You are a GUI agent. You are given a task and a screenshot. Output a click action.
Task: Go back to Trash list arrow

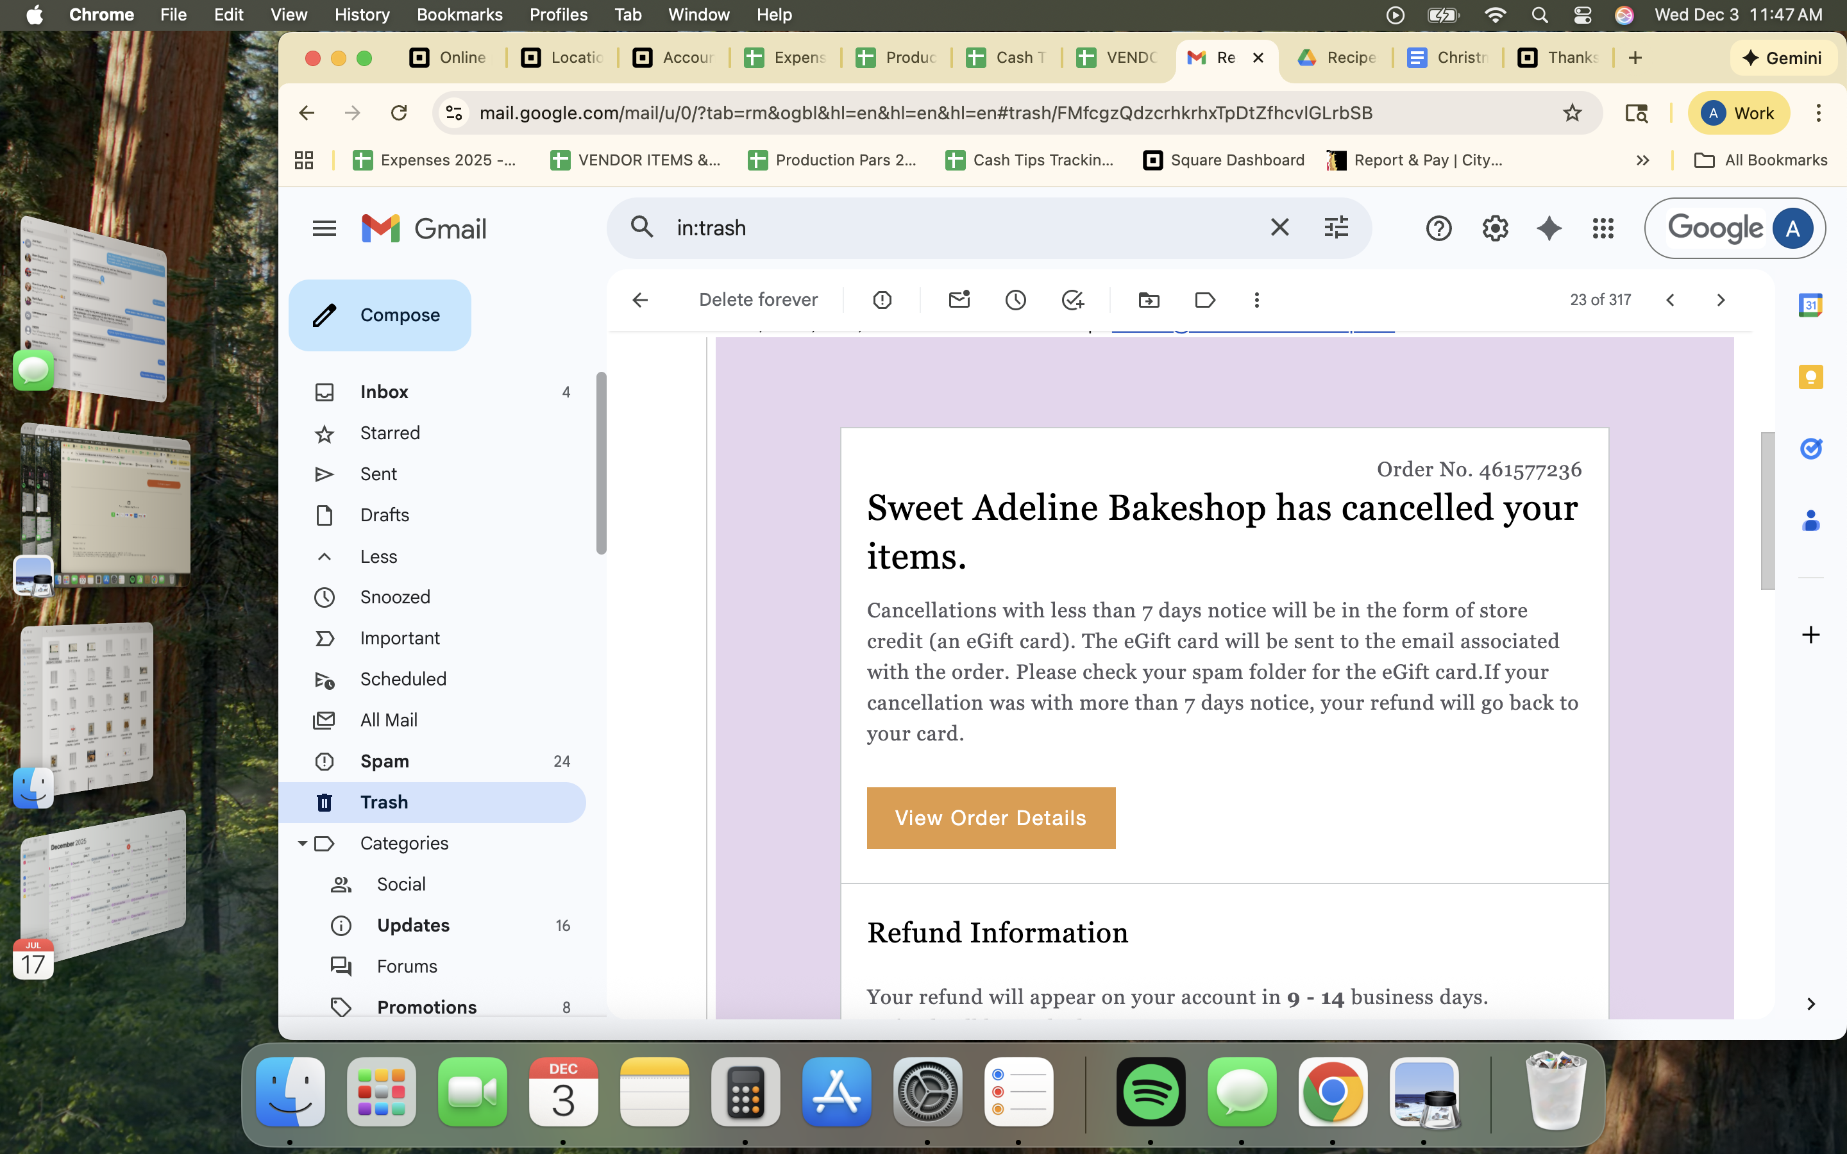[x=639, y=300]
